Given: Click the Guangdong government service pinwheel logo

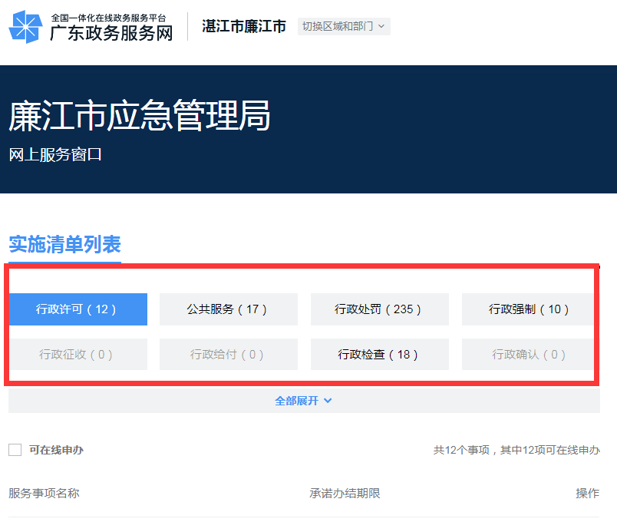Looking at the screenshot, I should (25, 27).
